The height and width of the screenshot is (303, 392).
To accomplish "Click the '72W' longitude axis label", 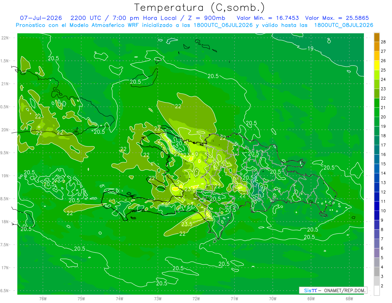I will (196, 299).
